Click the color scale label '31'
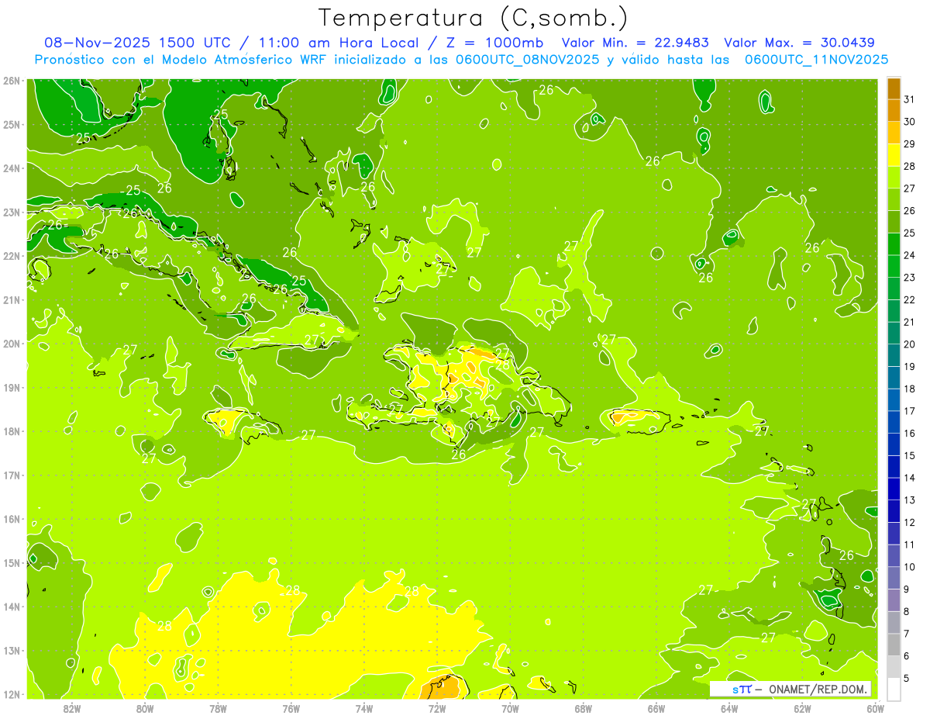930x719 pixels. pos(909,100)
